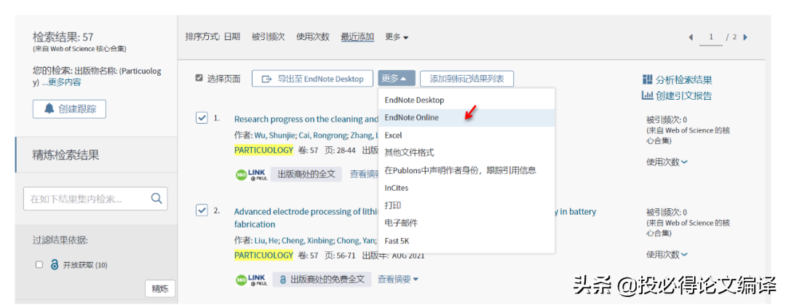Click PARTICUOLOGY journal name in result 1

pyautogui.click(x=263, y=149)
